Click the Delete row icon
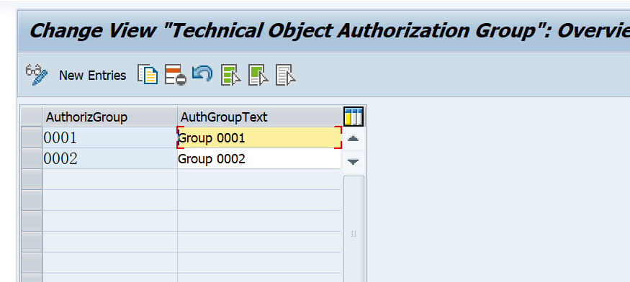The width and height of the screenshot is (630, 282). 175,75
